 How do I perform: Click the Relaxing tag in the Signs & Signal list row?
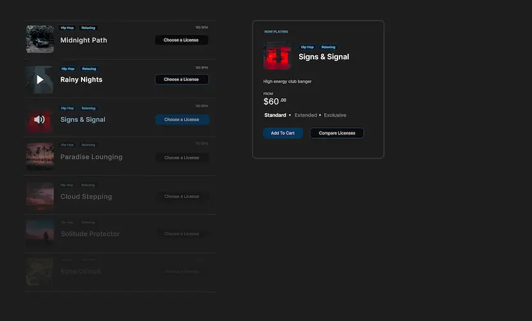click(x=89, y=108)
